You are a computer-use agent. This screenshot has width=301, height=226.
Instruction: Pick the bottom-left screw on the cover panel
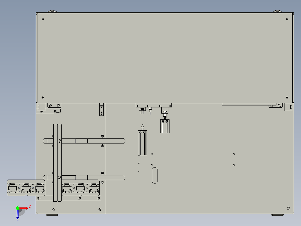43,98
